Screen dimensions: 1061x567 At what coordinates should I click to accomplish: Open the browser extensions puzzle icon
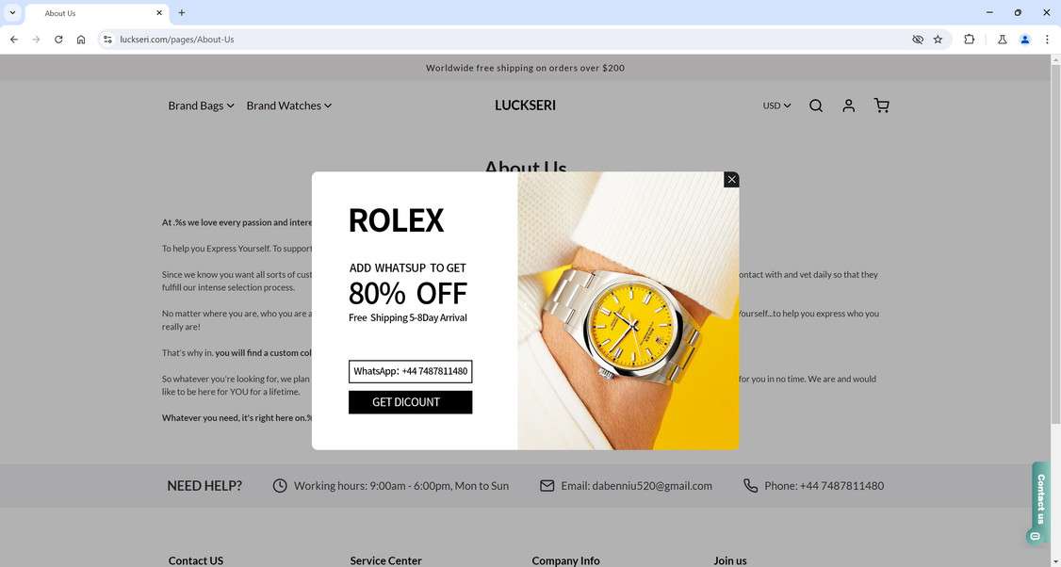coord(969,40)
